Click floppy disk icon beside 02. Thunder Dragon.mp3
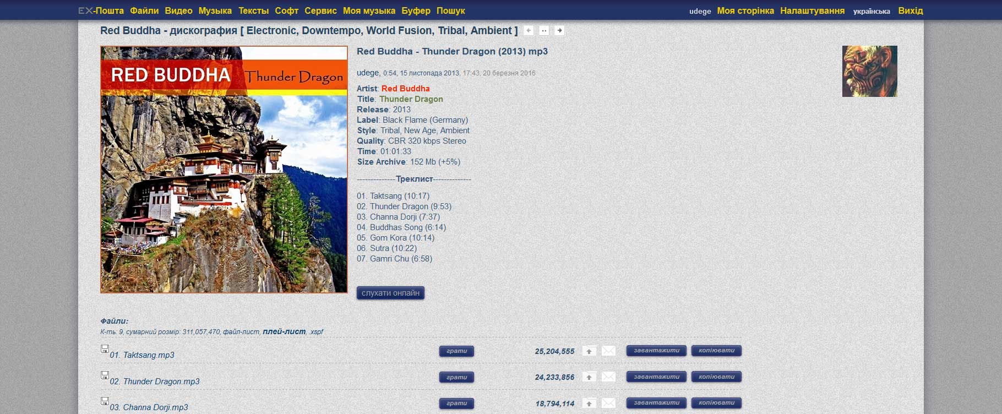 pyautogui.click(x=105, y=375)
